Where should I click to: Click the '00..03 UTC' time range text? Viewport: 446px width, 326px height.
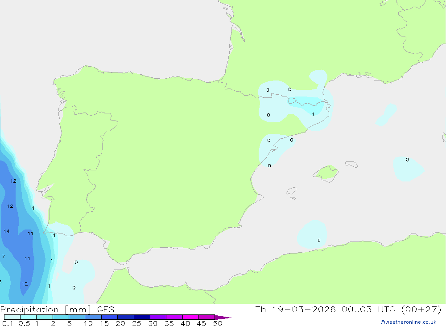click(368, 309)
